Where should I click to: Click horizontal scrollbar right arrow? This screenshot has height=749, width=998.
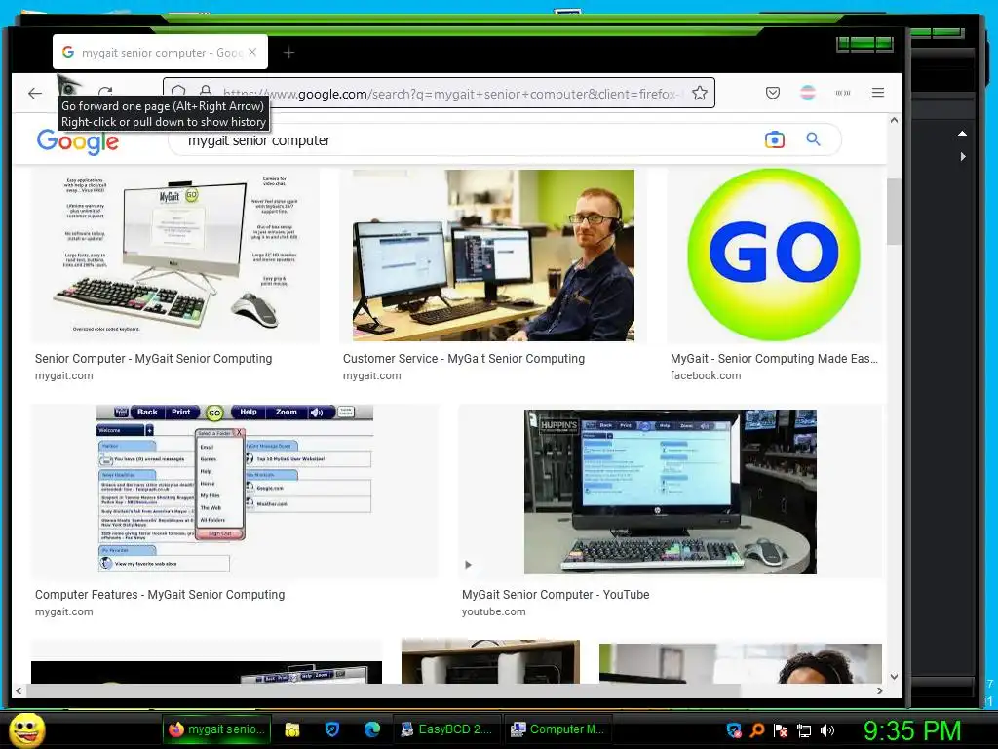(880, 690)
